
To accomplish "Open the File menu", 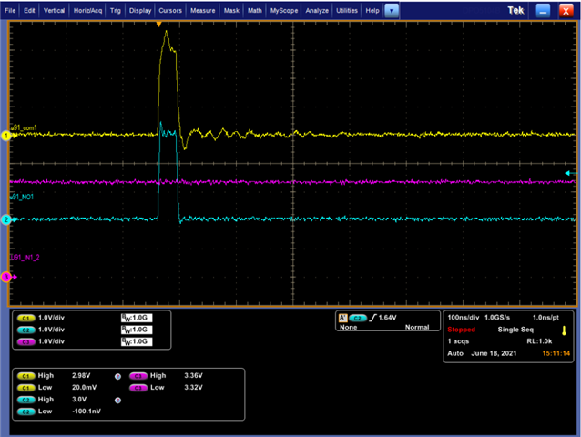I will point(10,10).
